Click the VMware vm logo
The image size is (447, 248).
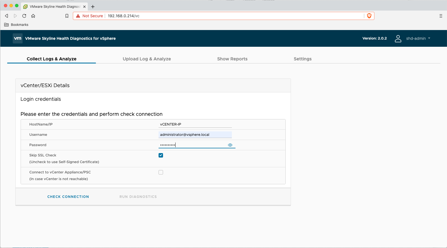coord(18,38)
